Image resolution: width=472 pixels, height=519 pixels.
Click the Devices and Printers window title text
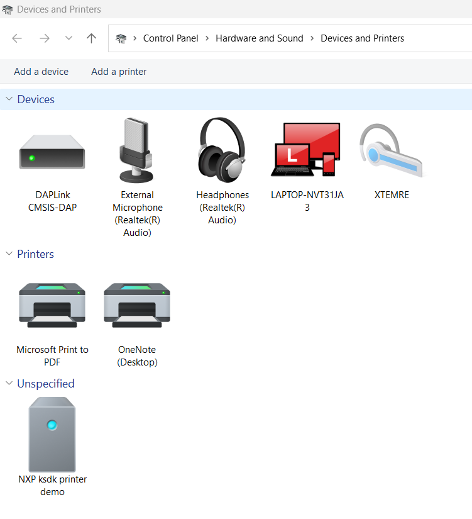point(59,9)
